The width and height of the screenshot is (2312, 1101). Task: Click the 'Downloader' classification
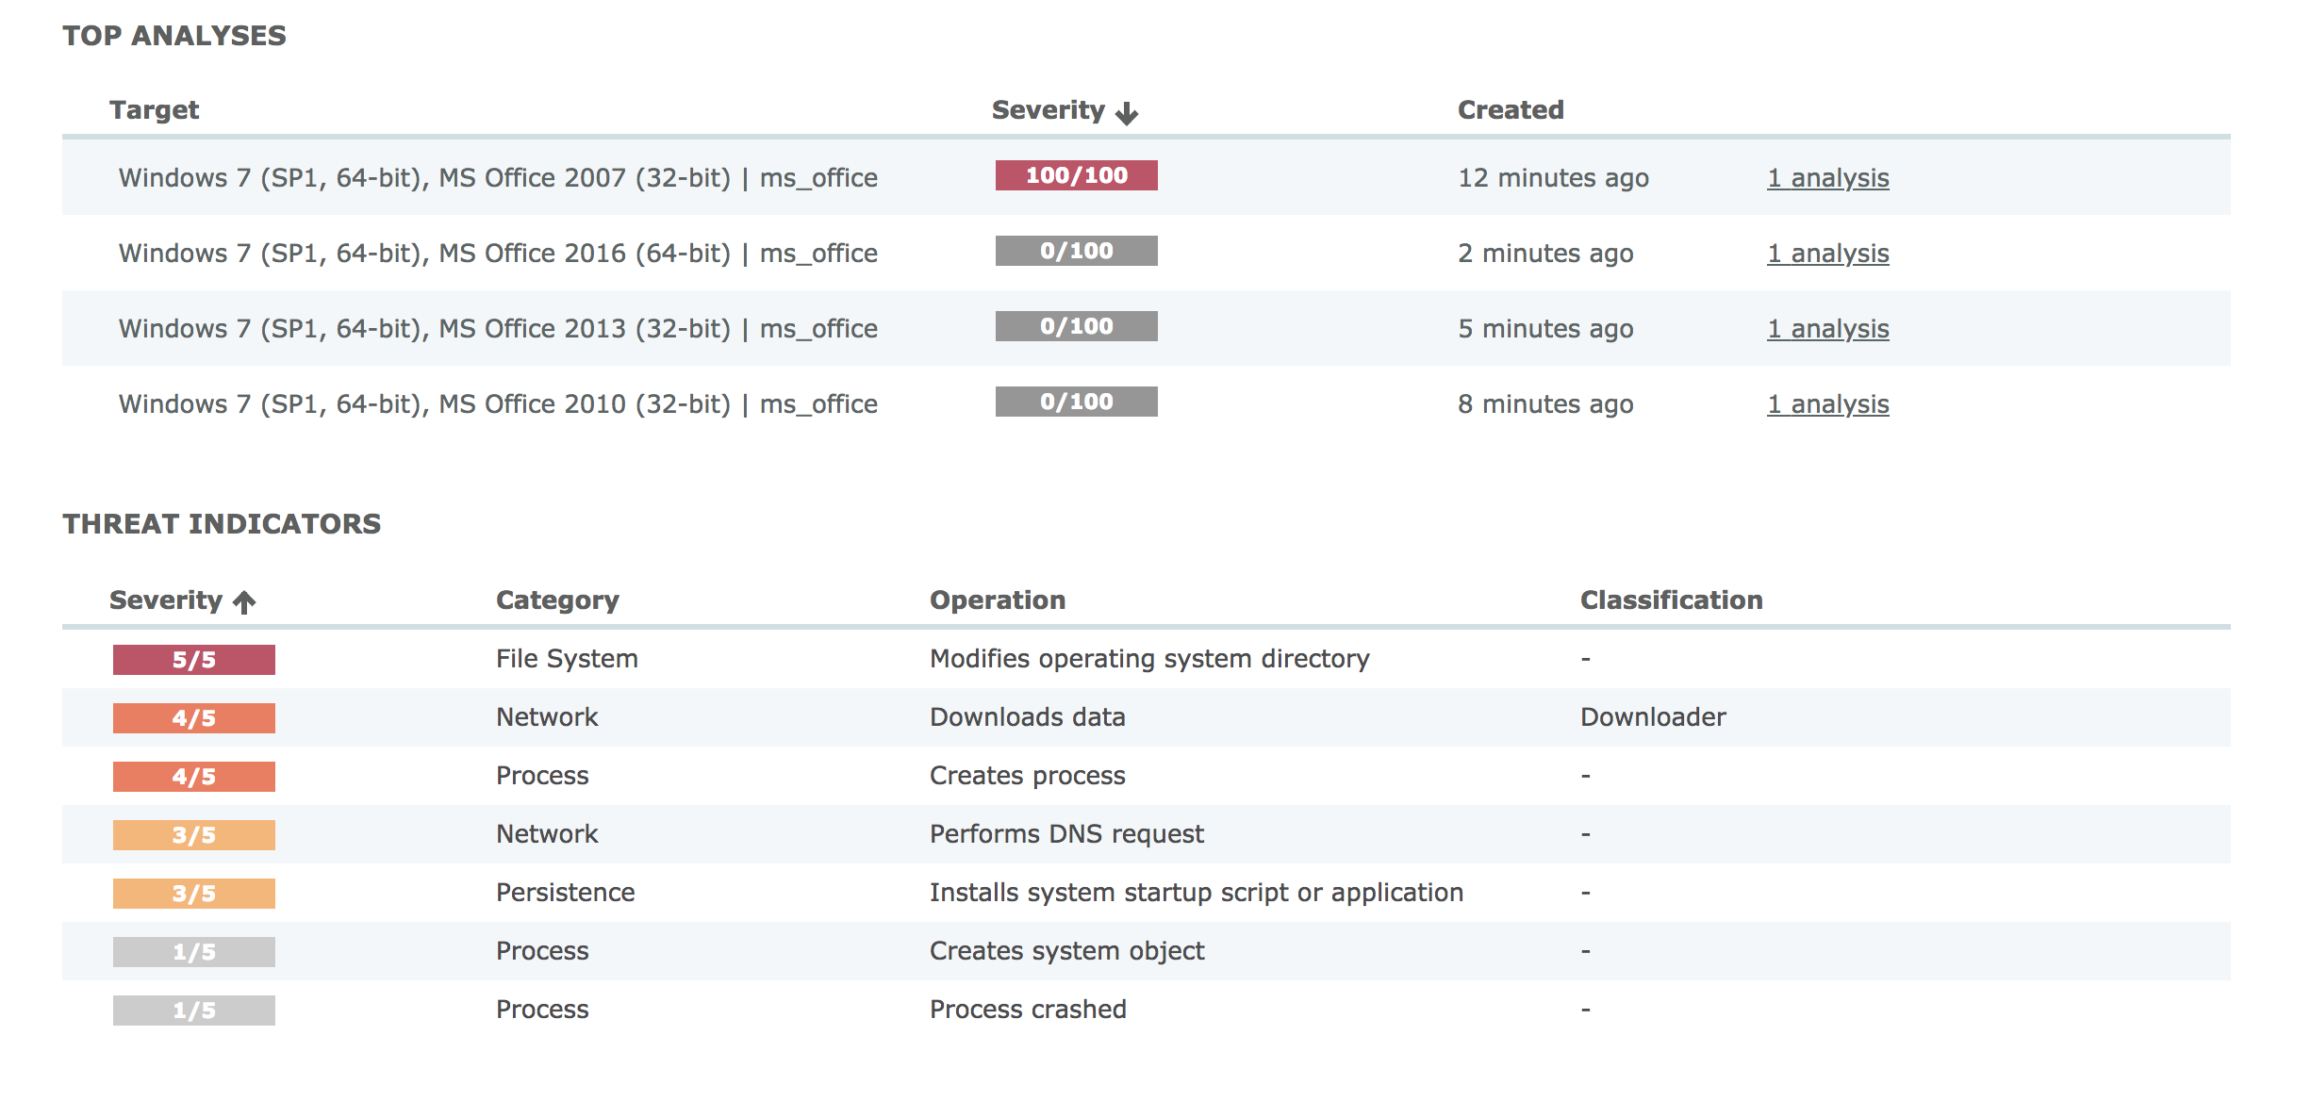click(1653, 717)
